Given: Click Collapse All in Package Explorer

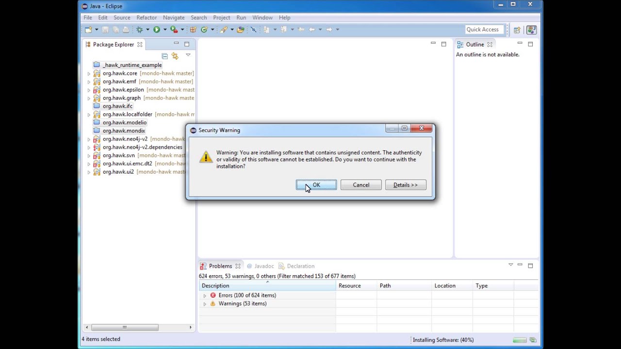Looking at the screenshot, I should (x=164, y=56).
